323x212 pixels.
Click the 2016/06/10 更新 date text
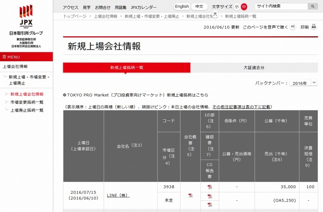click(x=221, y=27)
